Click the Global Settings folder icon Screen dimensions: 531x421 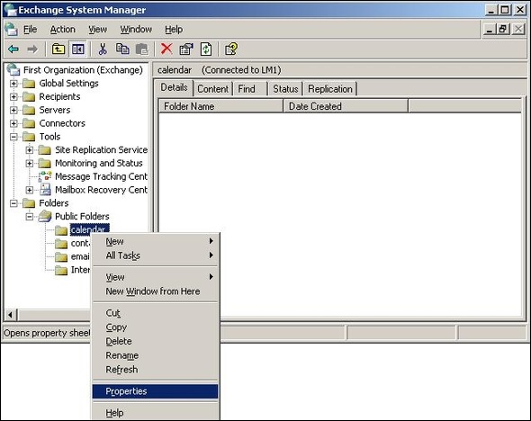tap(29, 84)
